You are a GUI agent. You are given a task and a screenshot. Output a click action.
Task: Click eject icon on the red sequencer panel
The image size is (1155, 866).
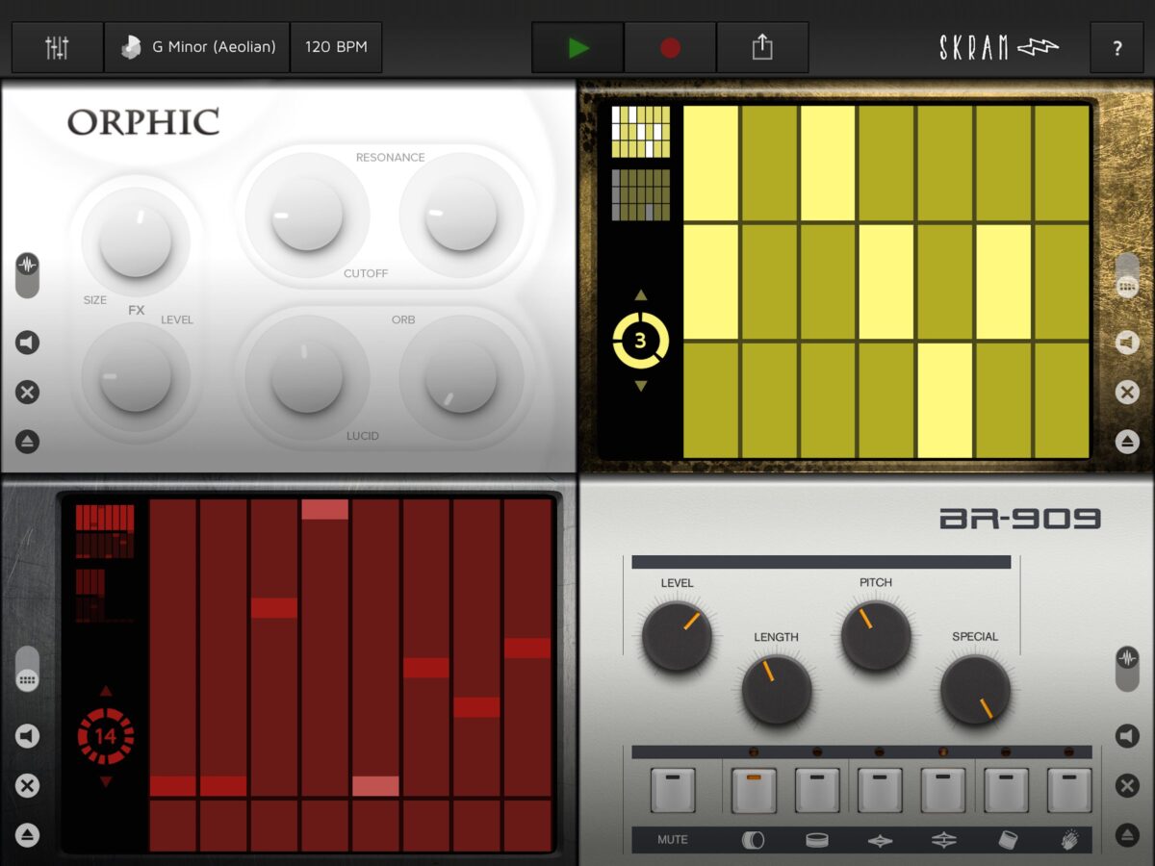click(x=28, y=835)
